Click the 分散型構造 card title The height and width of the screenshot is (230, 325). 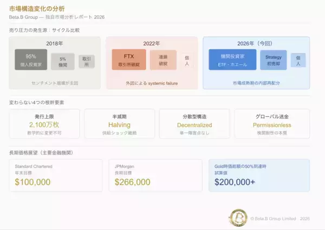[x=194, y=116]
